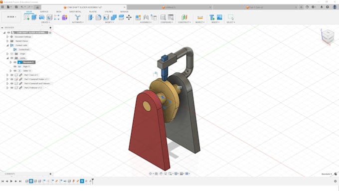
Task: Select the Hole tool icon
Action: point(49,17)
